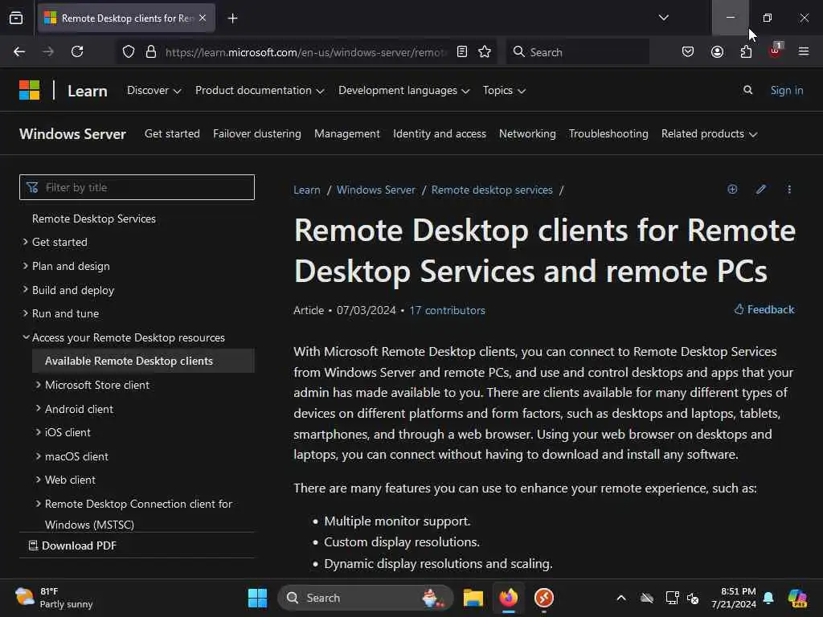Image resolution: width=823 pixels, height=617 pixels.
Task: Expand Related products dropdown
Action: (709, 134)
